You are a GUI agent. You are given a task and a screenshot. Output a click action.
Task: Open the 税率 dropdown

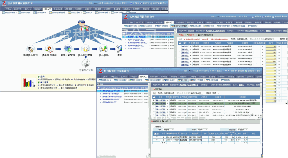169,130
